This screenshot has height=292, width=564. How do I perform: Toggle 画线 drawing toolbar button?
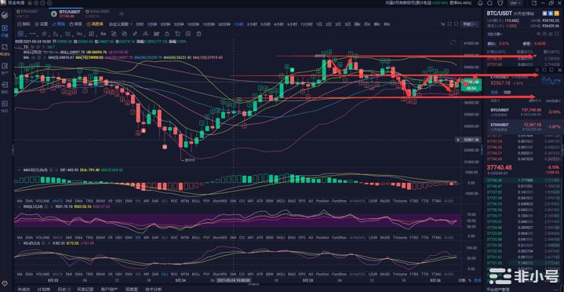[58, 24]
